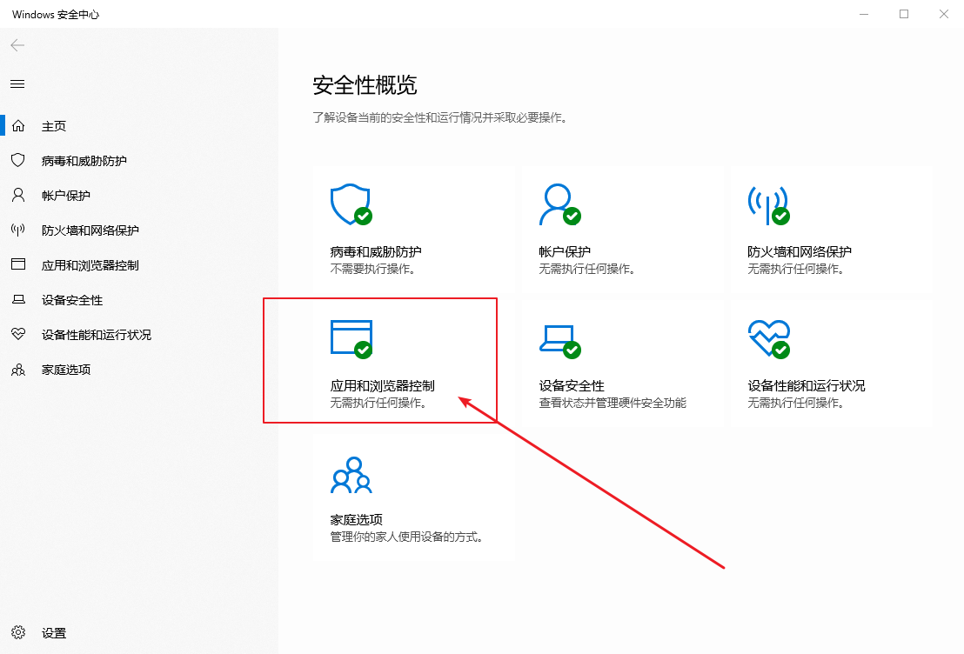Open 设备性能和运行状况 heart tile icon
Screen dimensions: 964x654
tap(768, 337)
